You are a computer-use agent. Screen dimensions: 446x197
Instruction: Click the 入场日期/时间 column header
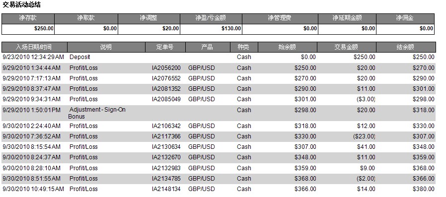point(34,47)
